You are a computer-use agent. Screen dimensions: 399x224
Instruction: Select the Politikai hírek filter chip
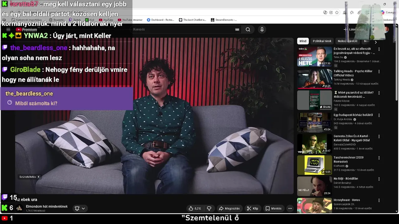pos(322,41)
